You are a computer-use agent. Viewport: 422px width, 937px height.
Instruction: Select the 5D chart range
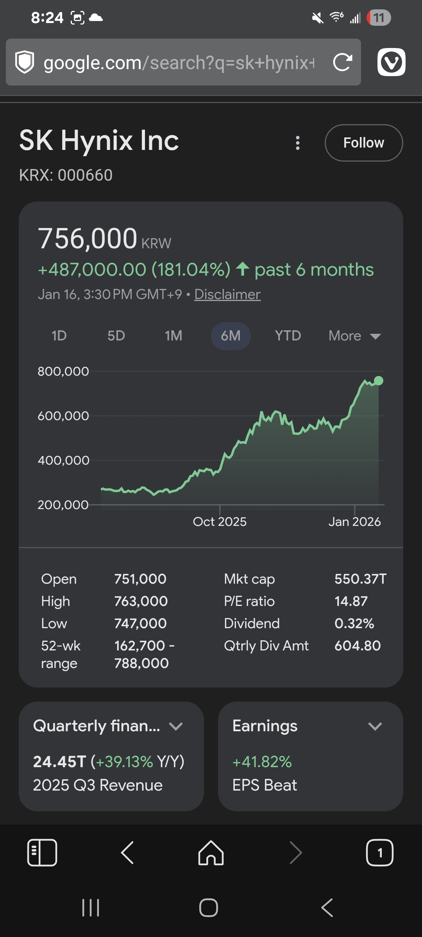click(116, 336)
